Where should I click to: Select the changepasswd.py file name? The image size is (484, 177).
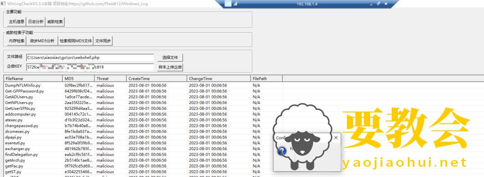click(x=22, y=126)
